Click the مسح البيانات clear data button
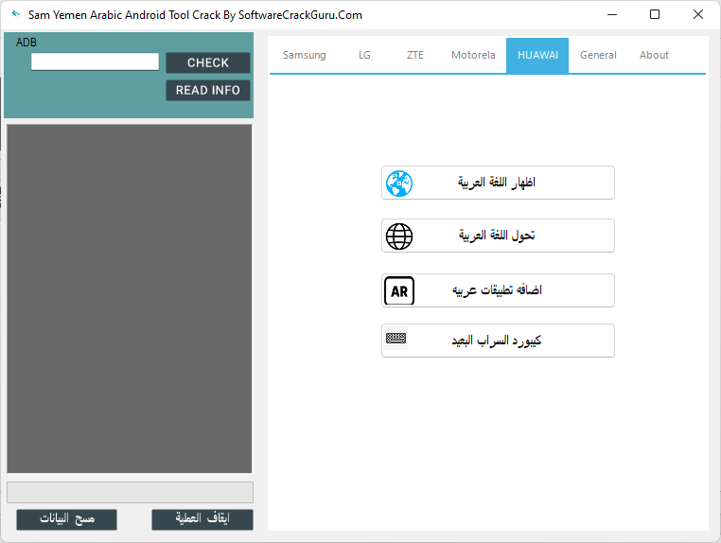The height and width of the screenshot is (543, 721). (66, 519)
